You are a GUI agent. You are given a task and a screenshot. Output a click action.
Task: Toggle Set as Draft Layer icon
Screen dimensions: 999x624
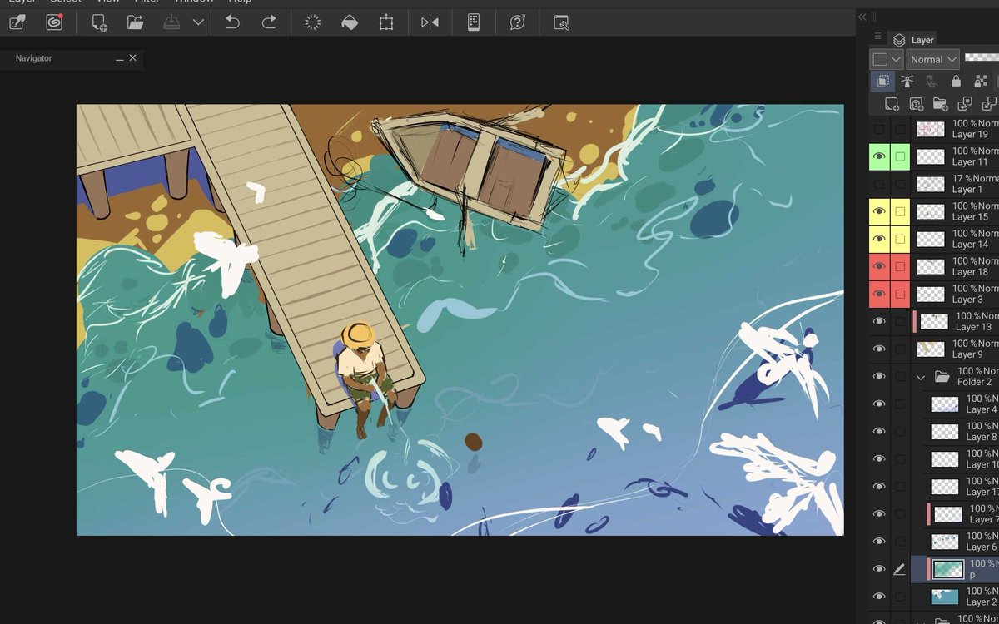tap(932, 81)
